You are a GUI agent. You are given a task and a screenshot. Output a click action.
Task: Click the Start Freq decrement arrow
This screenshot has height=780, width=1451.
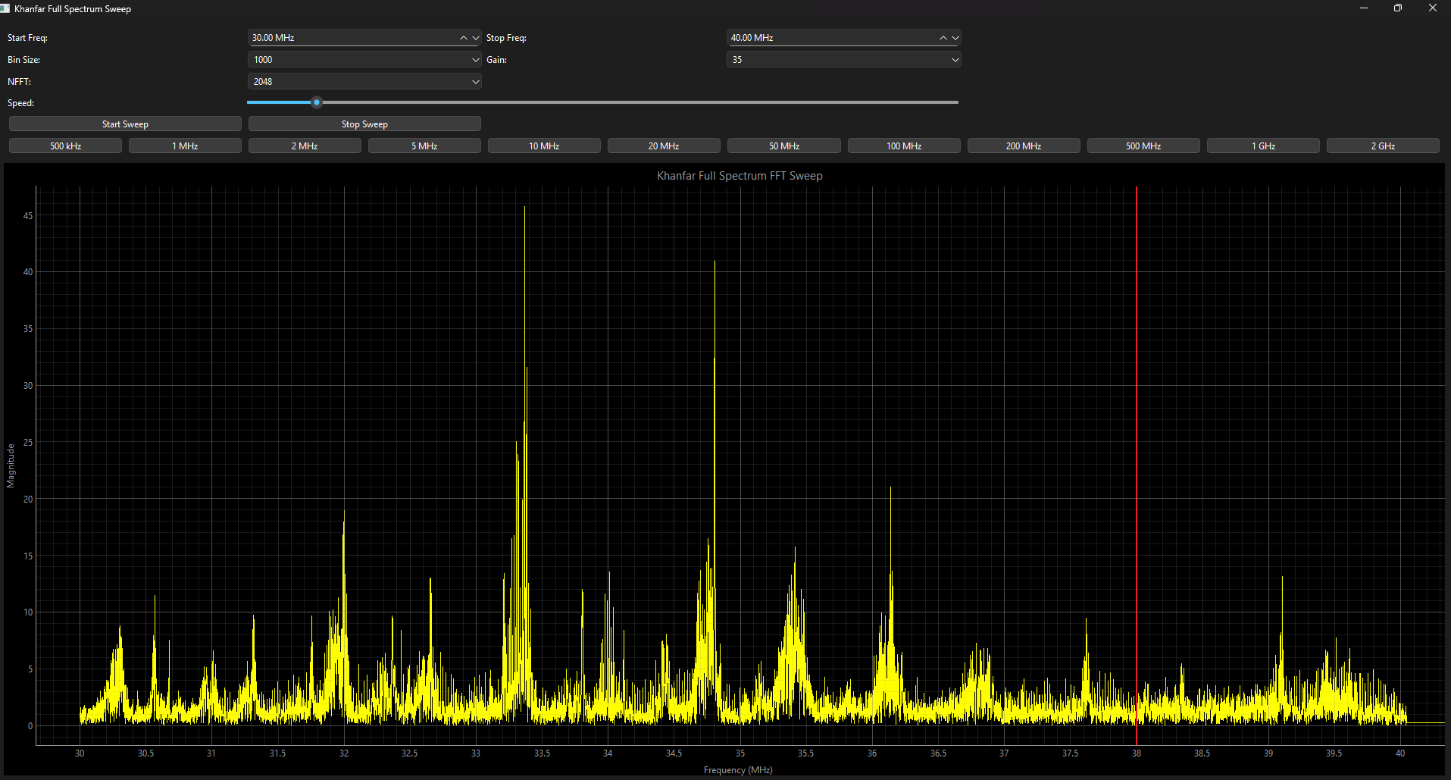475,37
